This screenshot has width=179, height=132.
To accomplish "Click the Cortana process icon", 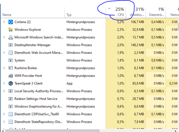I will (x=11, y=22).
